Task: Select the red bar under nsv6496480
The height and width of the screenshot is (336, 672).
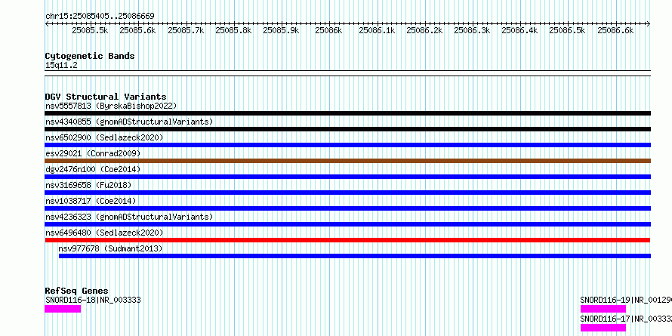Action: click(x=347, y=240)
